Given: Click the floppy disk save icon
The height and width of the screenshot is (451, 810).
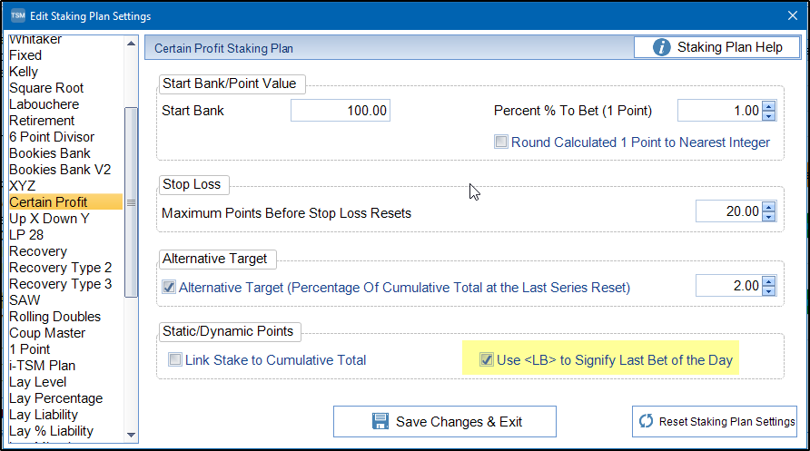Looking at the screenshot, I should pos(381,421).
